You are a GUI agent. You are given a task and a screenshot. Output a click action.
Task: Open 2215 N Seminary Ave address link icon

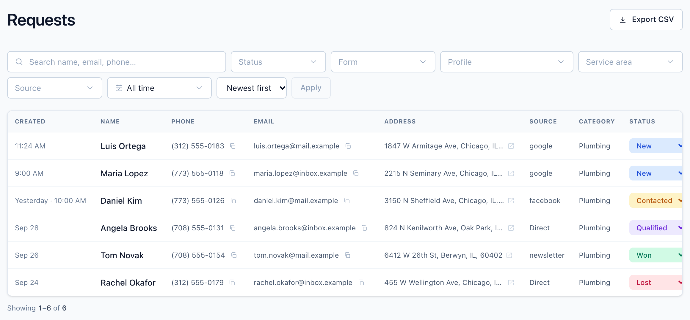pyautogui.click(x=511, y=173)
